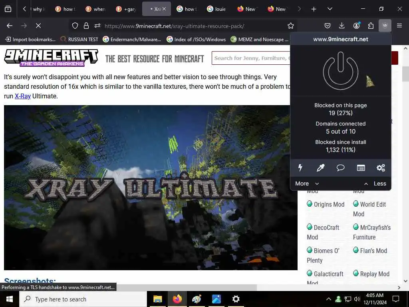409x307 pixels.
Task: Save page to Pocket
Action: pyautogui.click(x=328, y=26)
